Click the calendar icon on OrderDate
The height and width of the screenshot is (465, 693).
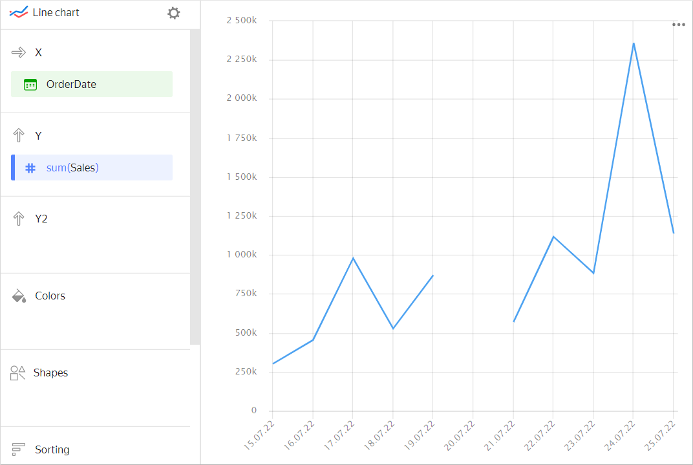pos(30,85)
